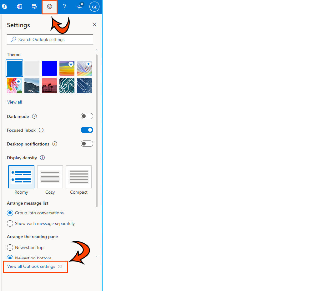Open Skype from the top bar
The width and height of the screenshot is (319, 291).
(4, 7)
